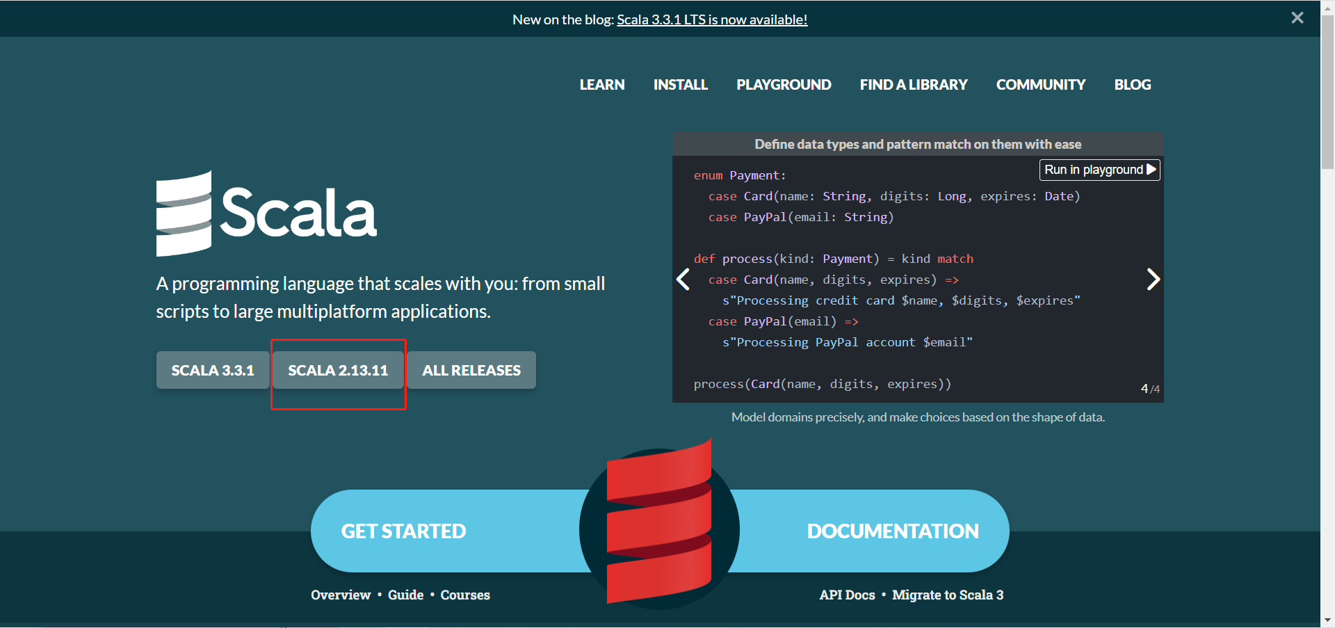Click the tagline 'A programming language that scales'

[x=380, y=298]
